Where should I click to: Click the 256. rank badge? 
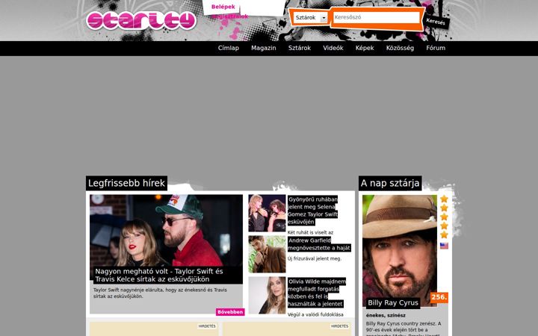coord(439,297)
